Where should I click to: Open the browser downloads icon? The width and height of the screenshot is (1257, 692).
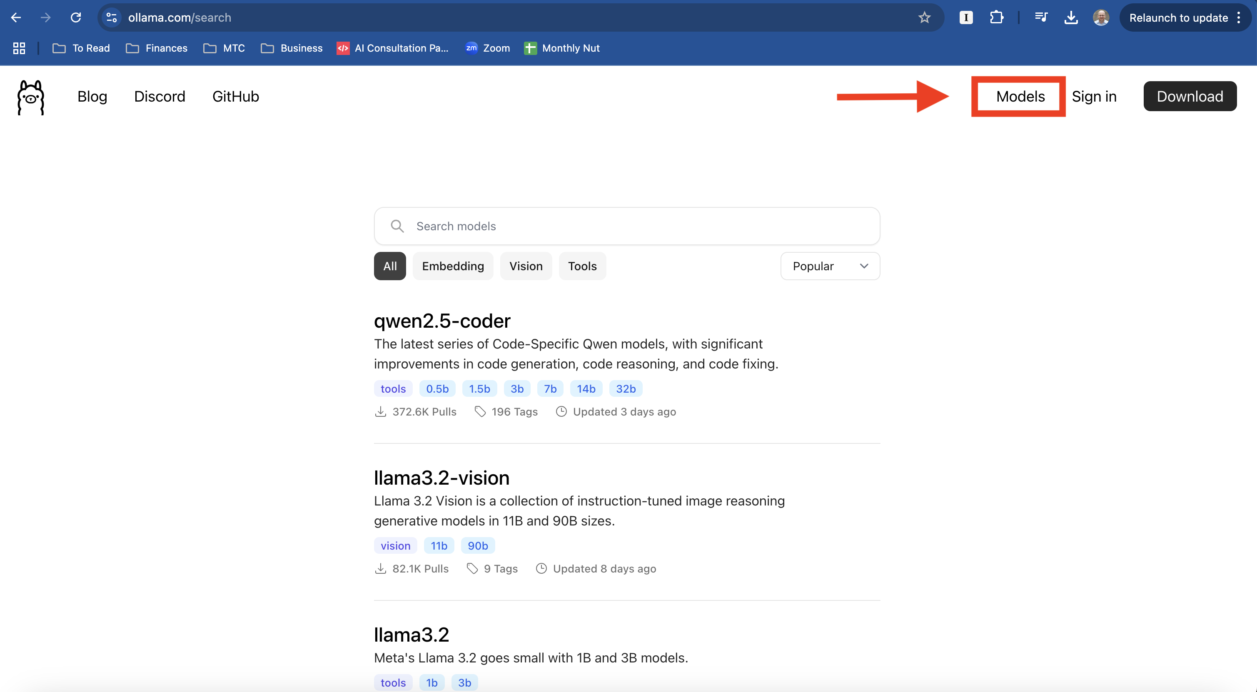pos(1070,17)
